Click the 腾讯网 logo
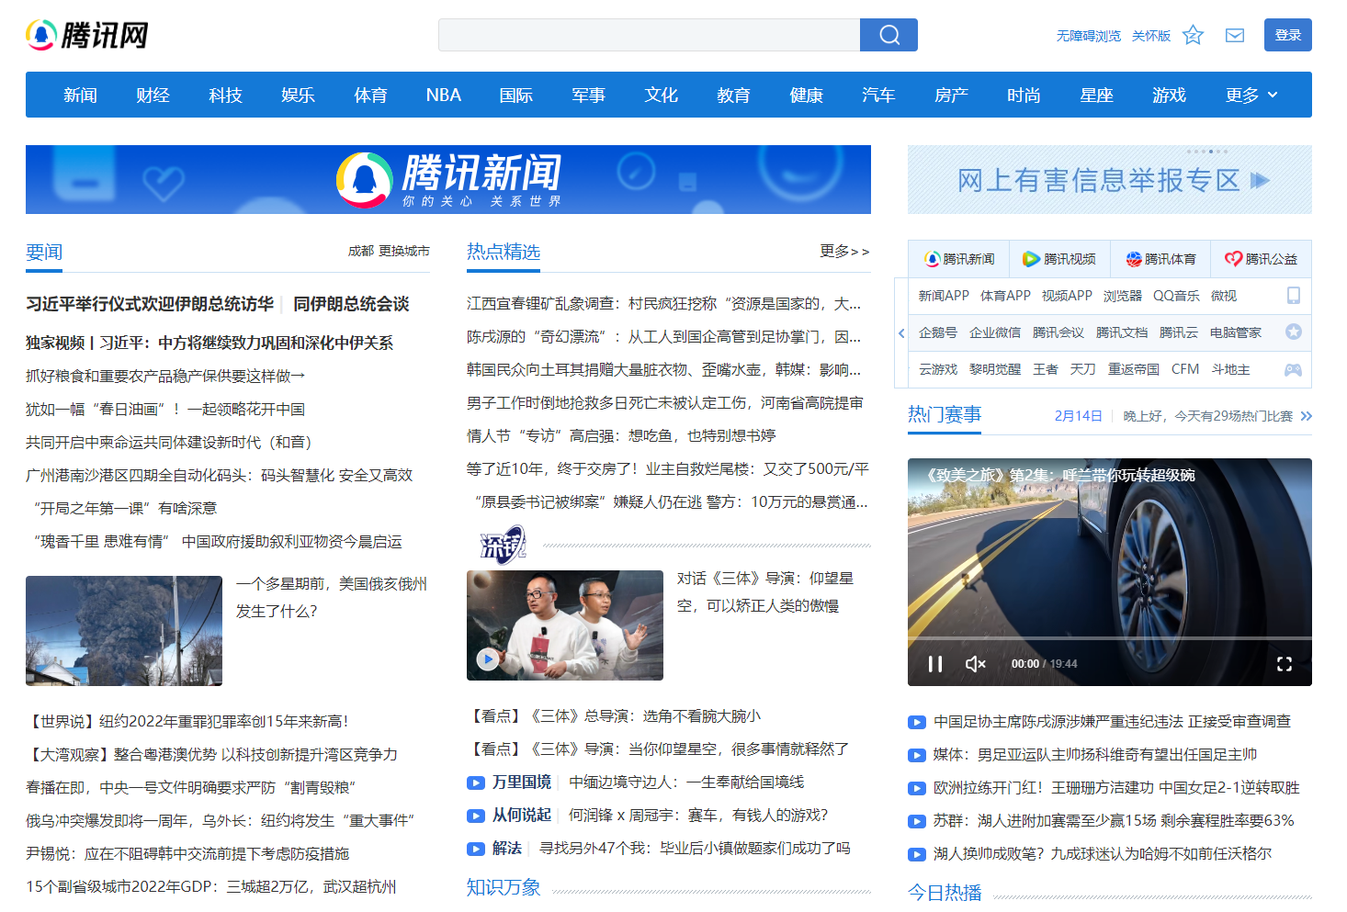Screen dimensions: 1347x912 tap(87, 35)
